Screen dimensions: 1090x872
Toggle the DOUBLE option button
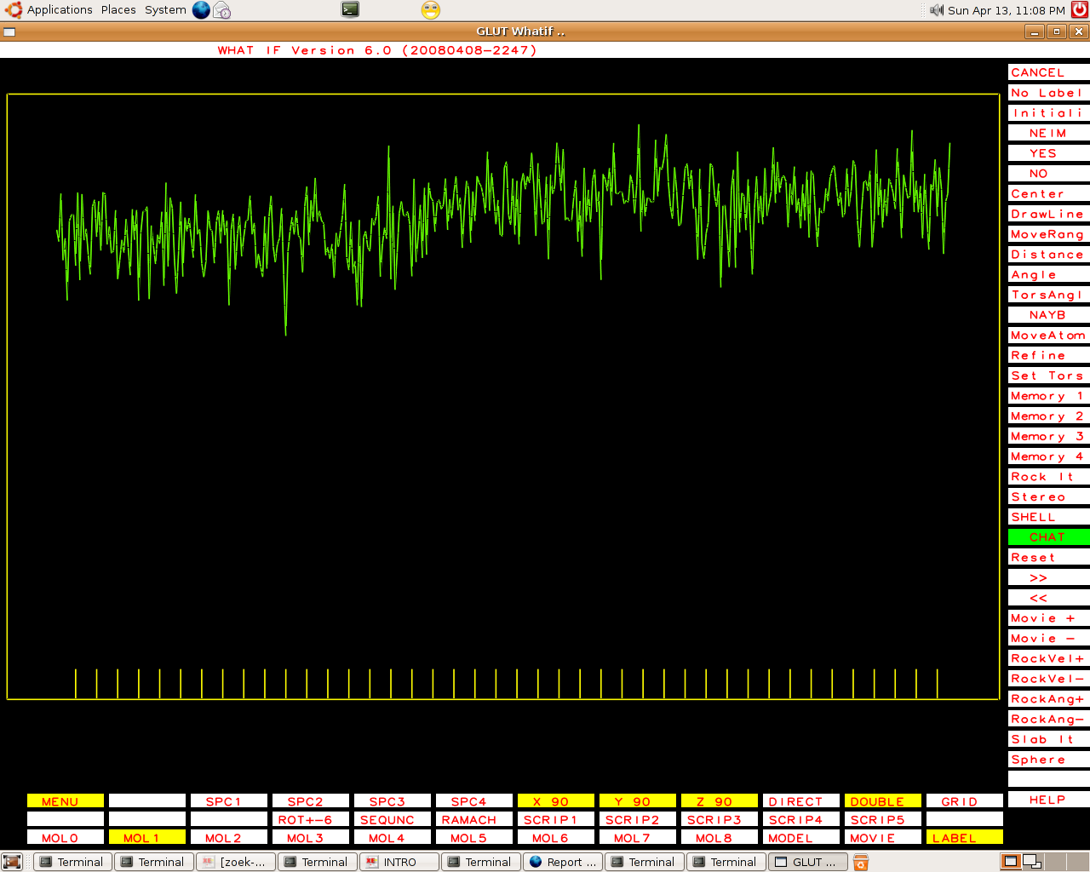[882, 801]
